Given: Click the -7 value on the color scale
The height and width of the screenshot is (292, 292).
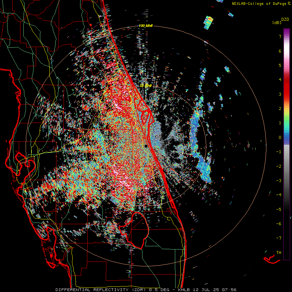Looking at the screenshot, I should pos(279,238).
